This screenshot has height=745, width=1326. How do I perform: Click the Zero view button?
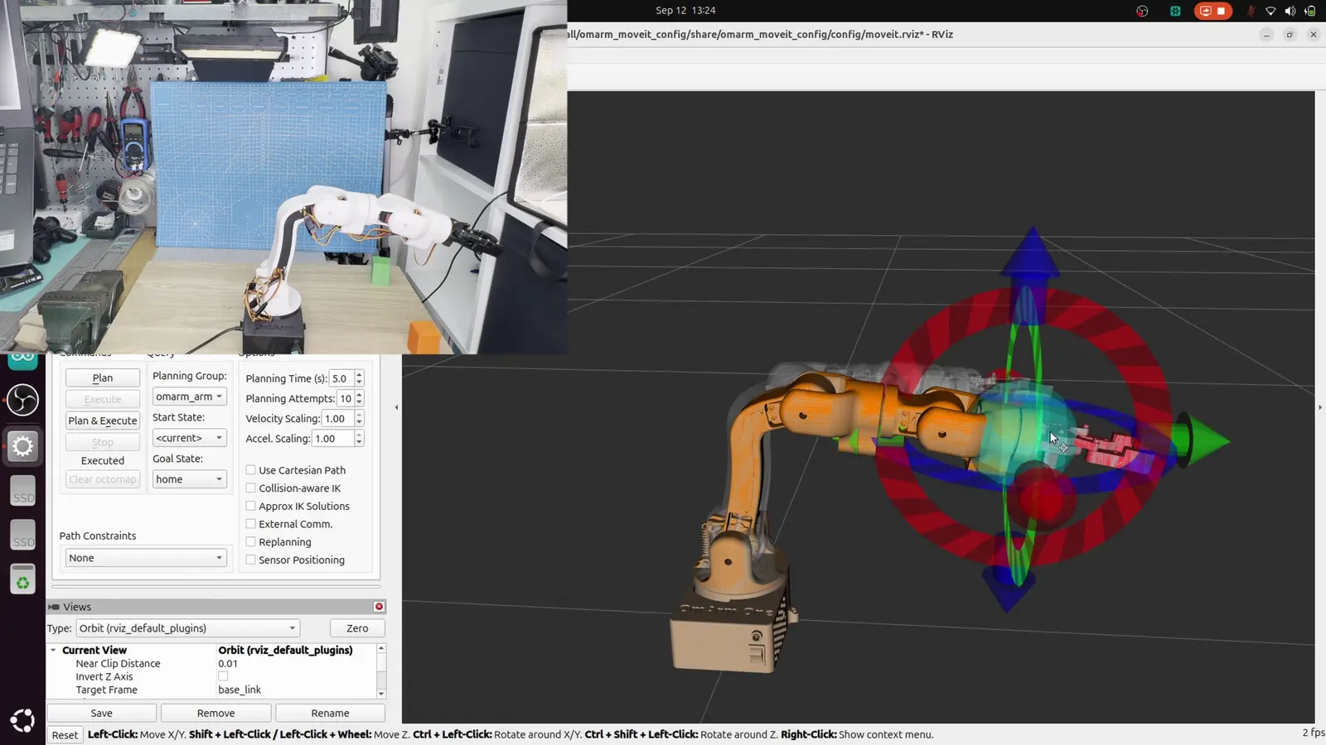pos(357,628)
